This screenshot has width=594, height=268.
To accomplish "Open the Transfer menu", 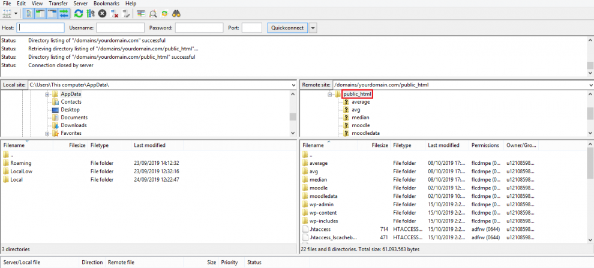I will click(58, 4).
